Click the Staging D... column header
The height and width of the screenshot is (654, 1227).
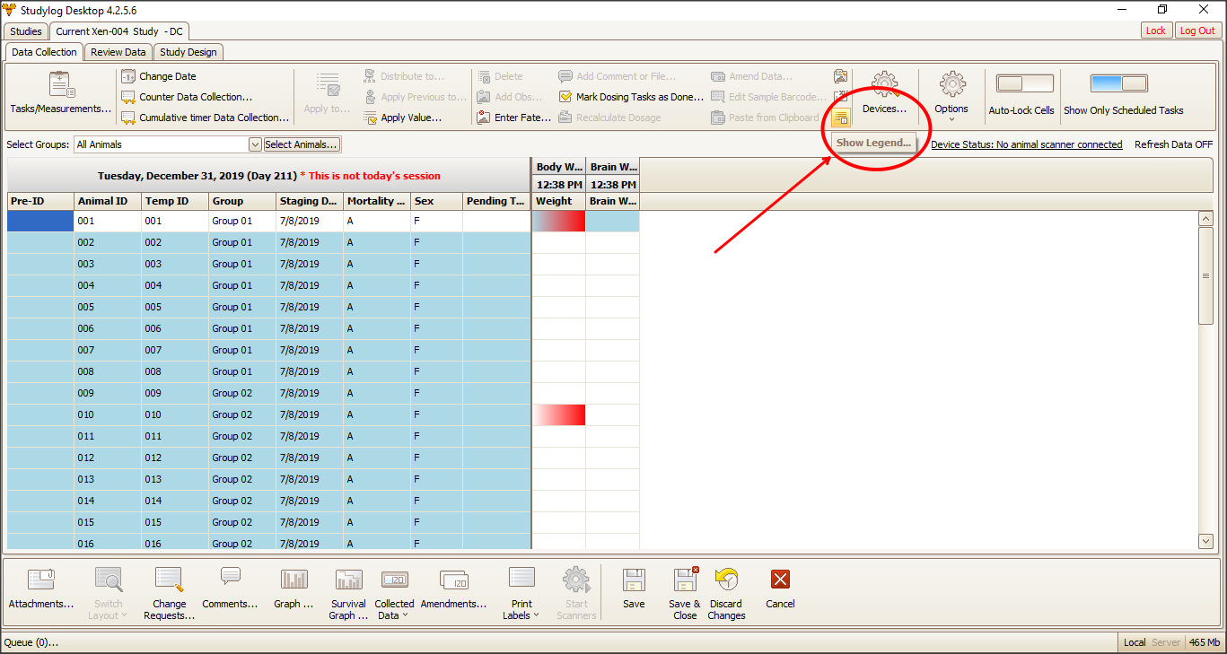(x=310, y=201)
